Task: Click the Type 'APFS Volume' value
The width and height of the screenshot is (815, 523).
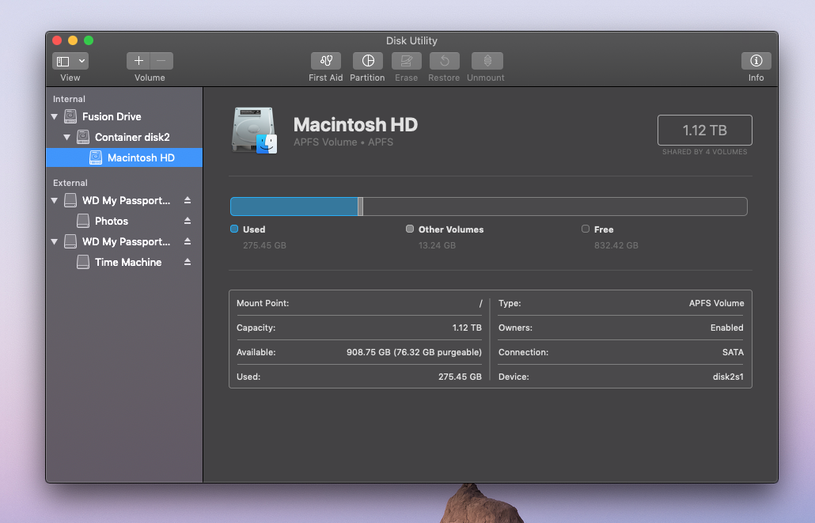Action: point(716,303)
